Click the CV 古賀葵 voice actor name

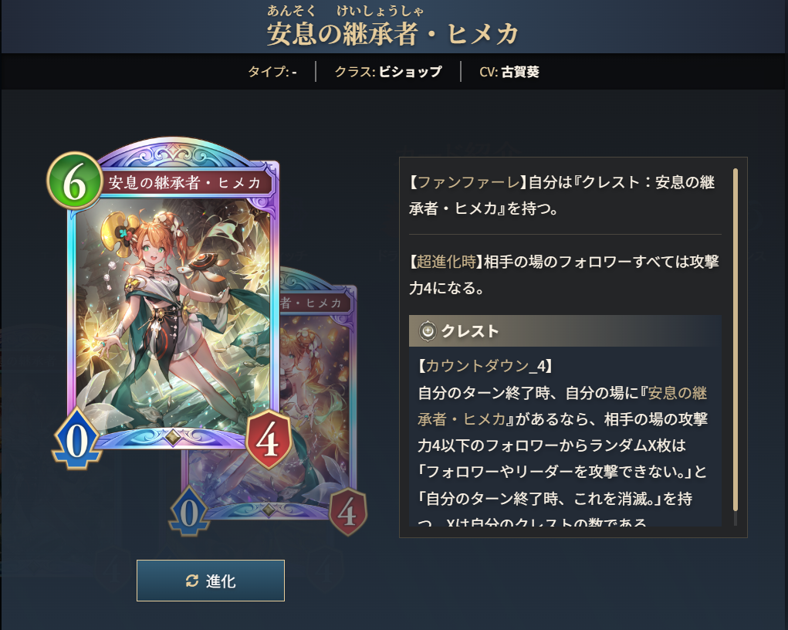pyautogui.click(x=520, y=72)
